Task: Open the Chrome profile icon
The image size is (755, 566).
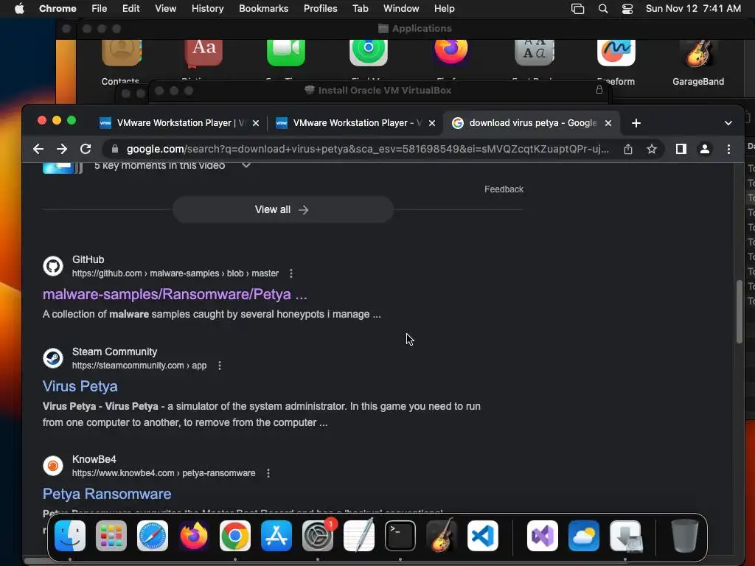Action: pyautogui.click(x=704, y=149)
